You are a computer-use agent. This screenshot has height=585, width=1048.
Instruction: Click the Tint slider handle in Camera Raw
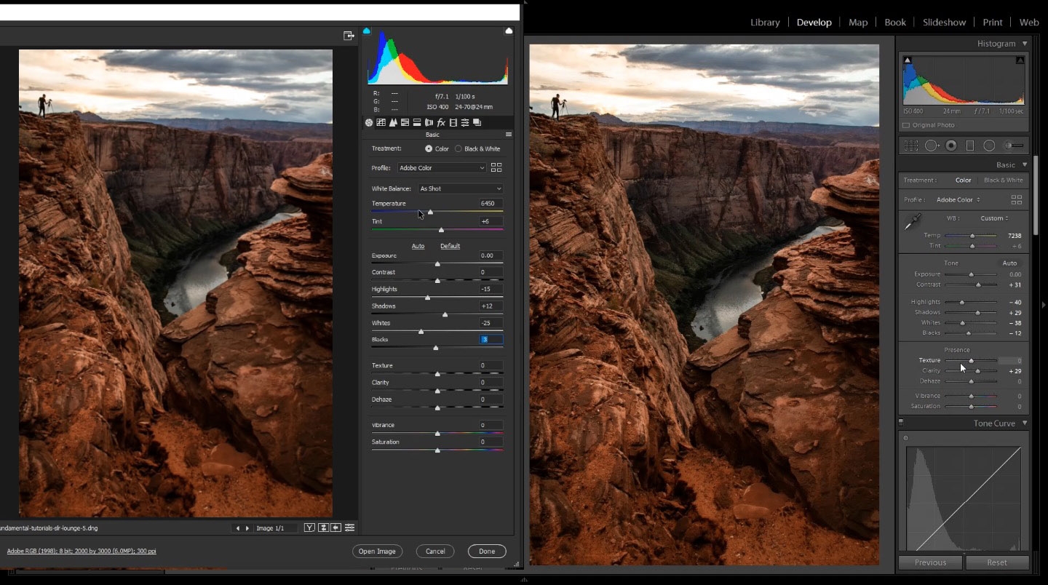point(440,230)
